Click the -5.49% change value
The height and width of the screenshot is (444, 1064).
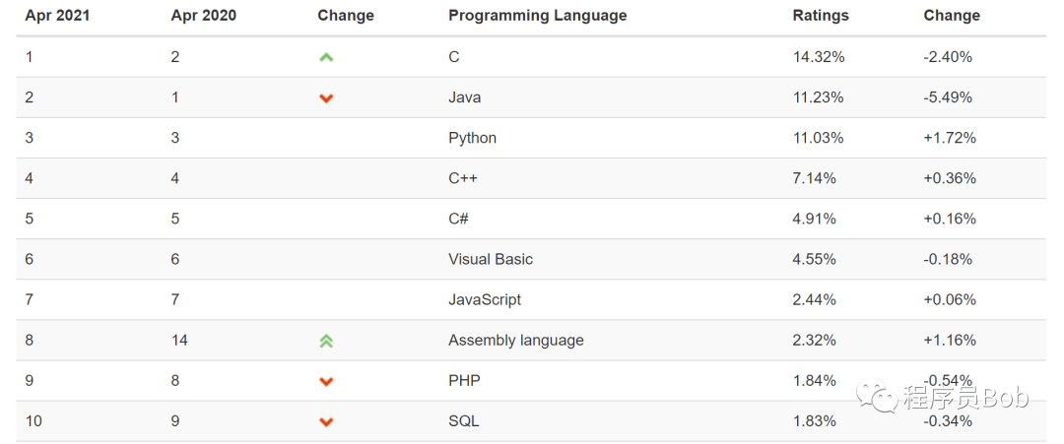click(x=948, y=97)
